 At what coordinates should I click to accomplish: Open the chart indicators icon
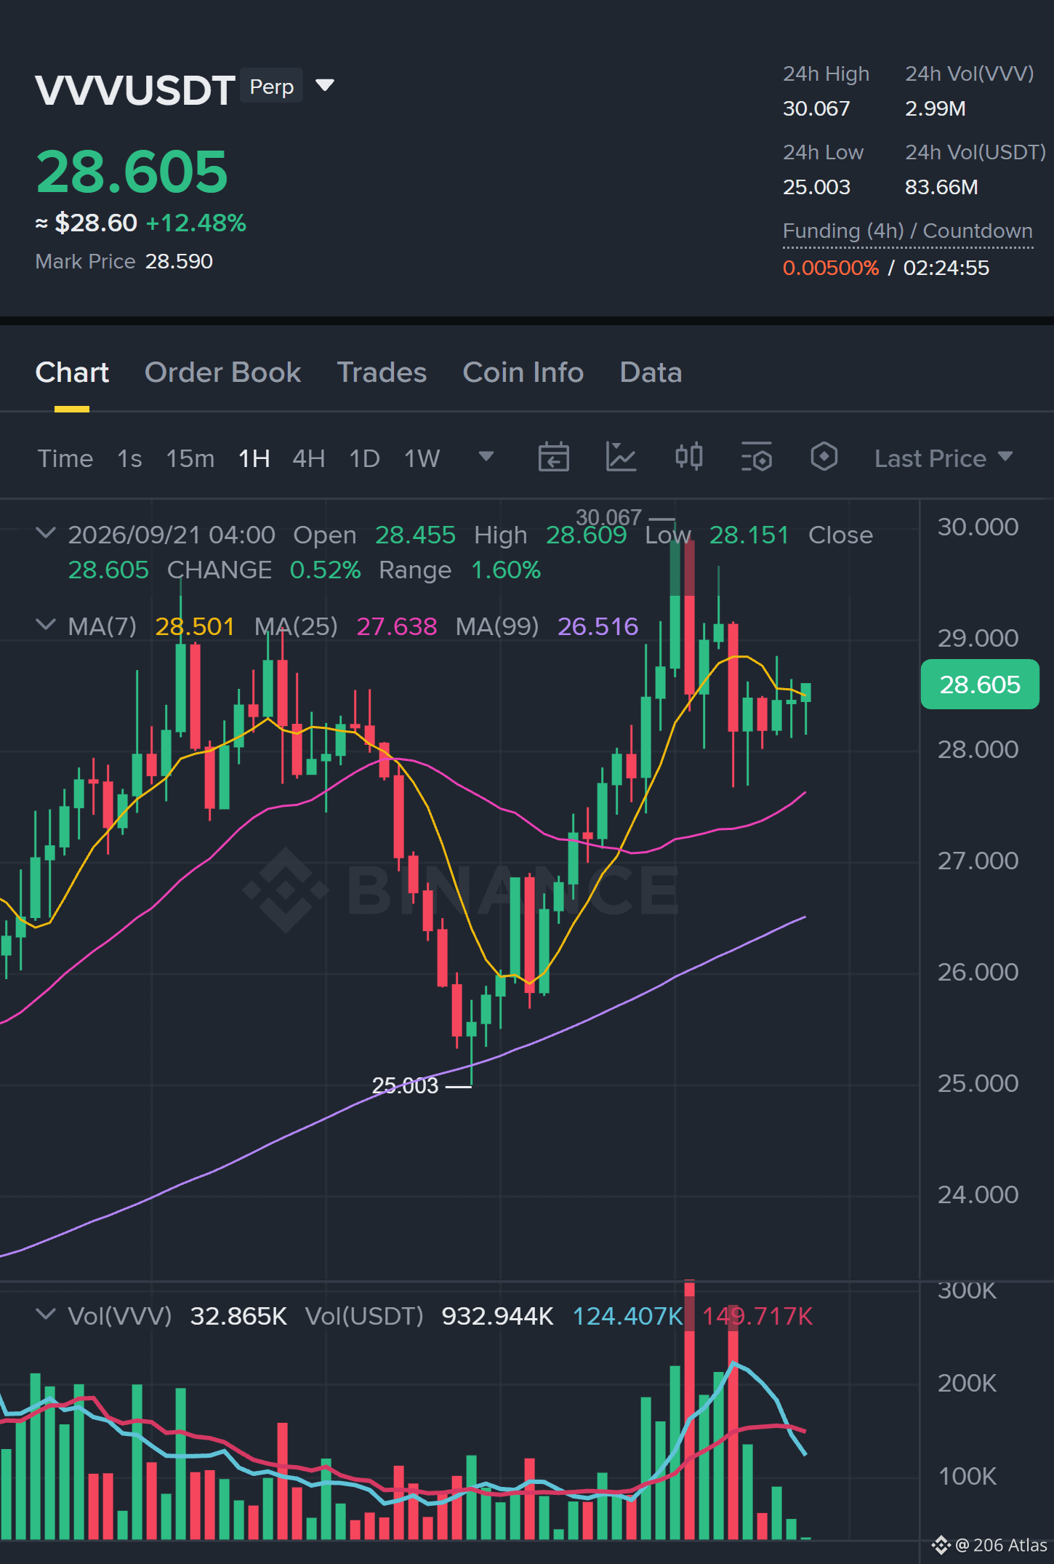621,458
